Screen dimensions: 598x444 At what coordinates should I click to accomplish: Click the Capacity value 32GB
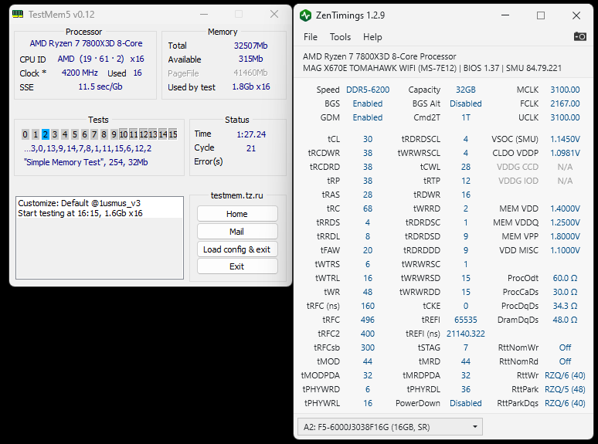click(466, 90)
